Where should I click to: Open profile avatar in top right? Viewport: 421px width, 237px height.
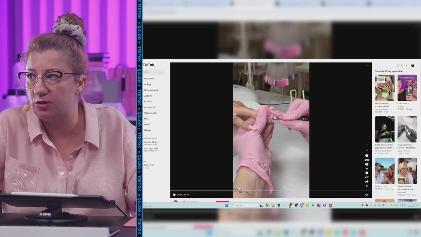[413, 66]
